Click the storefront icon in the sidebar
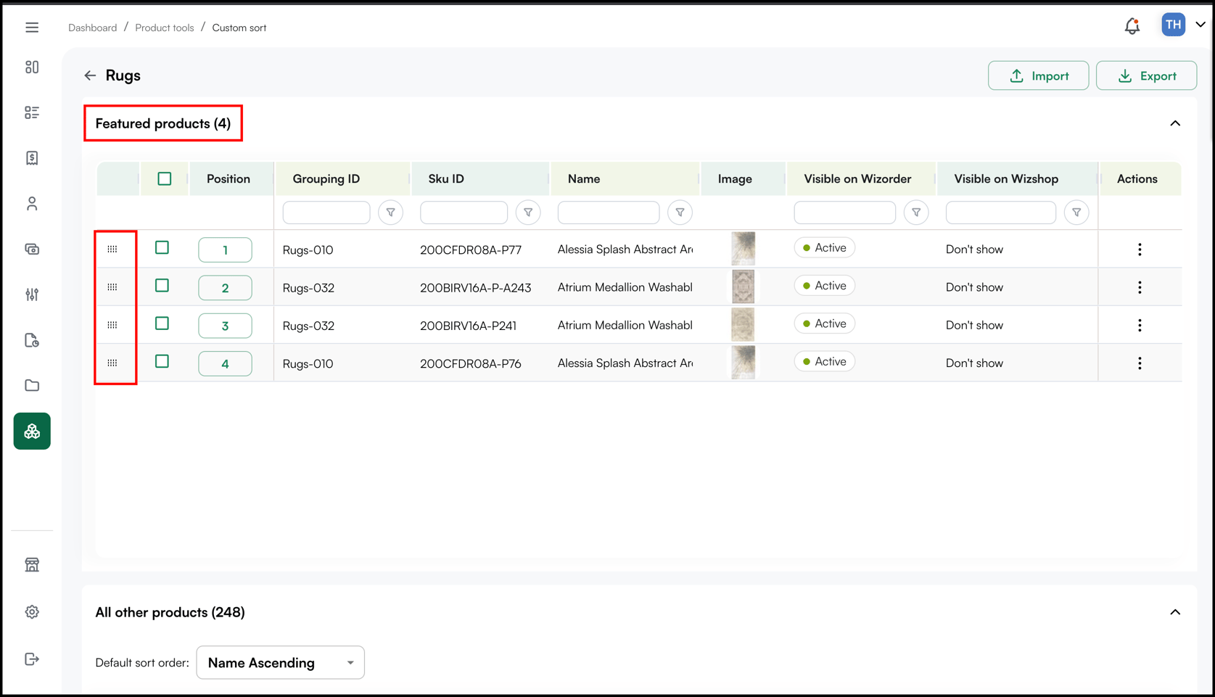This screenshot has width=1215, height=697. (x=32, y=564)
